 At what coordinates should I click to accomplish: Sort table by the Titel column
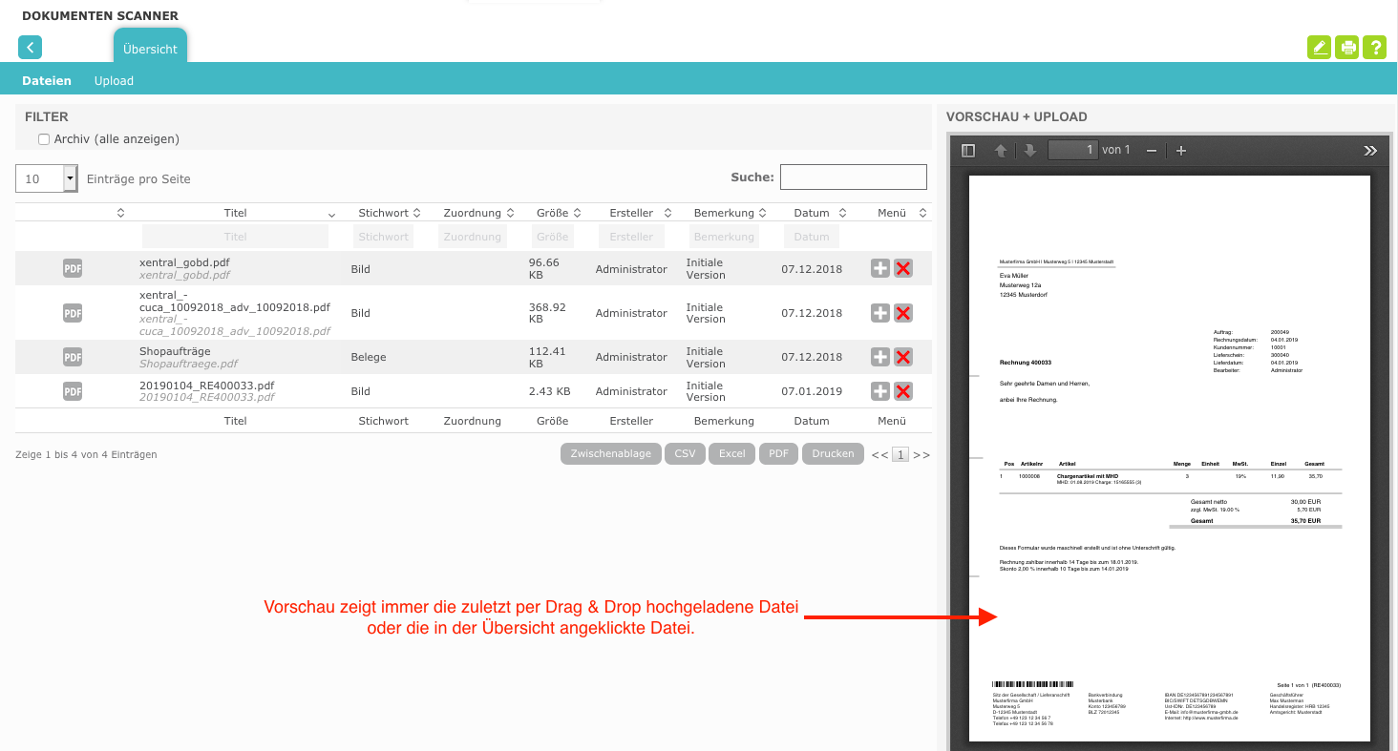(x=236, y=213)
